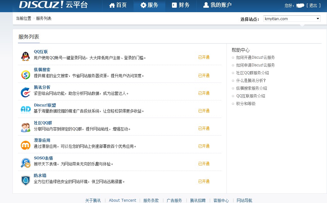Viewport: 327px width, 203px height.
Task: Click footer link 广告服务
Action: 174,200
